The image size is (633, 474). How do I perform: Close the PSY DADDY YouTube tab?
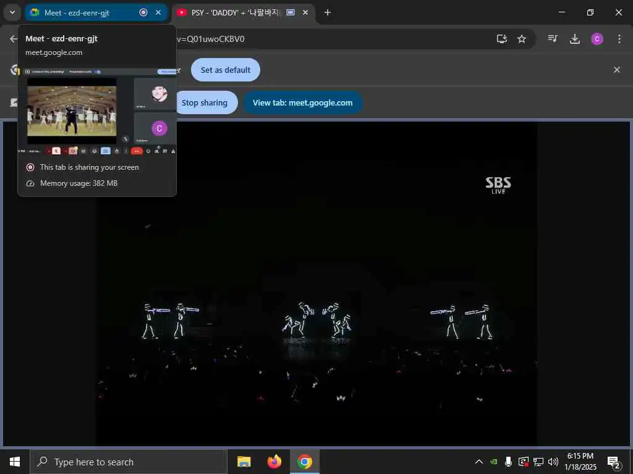pyautogui.click(x=305, y=12)
